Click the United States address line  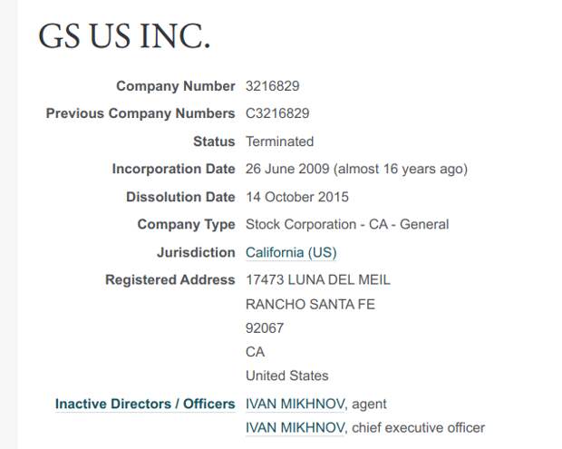(x=287, y=376)
